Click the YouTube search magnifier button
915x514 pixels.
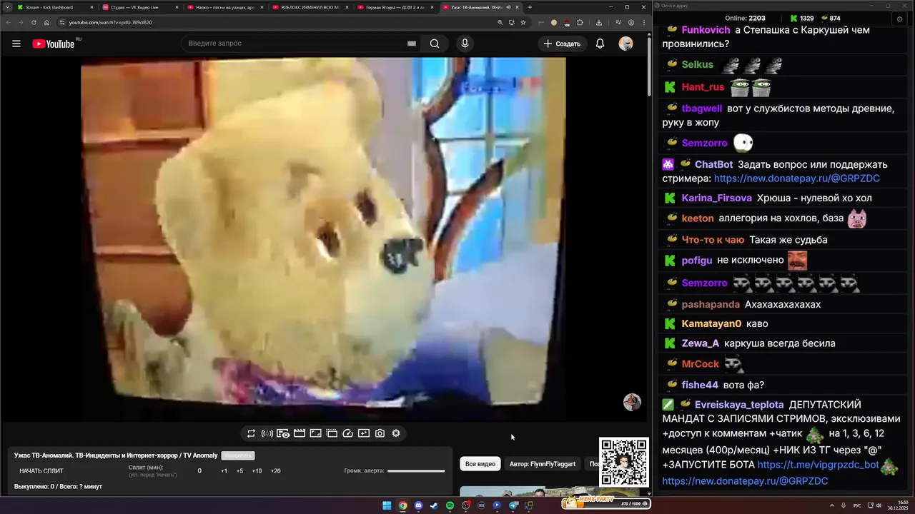(435, 44)
